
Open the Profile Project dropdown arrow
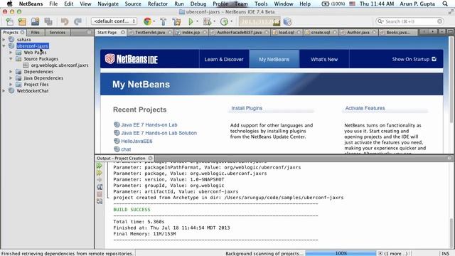tap(231, 21)
